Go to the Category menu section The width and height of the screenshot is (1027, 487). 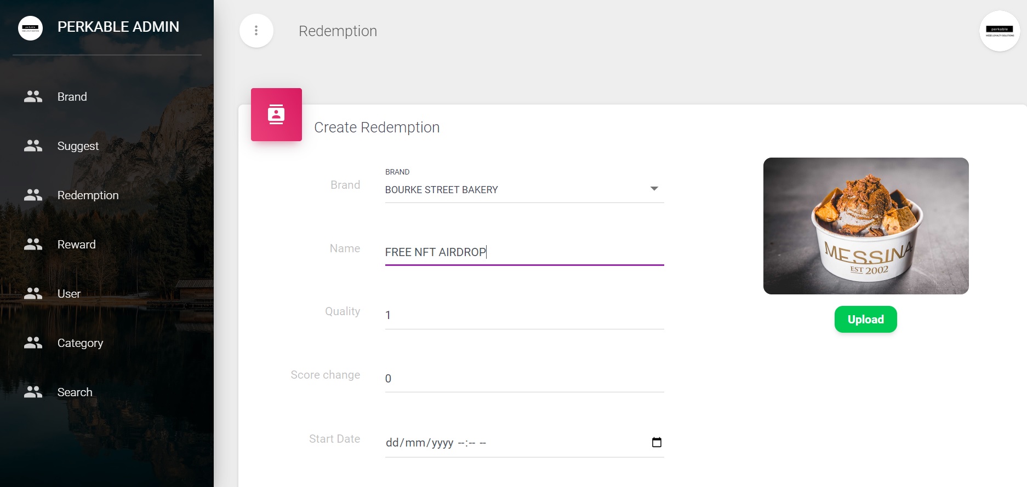(x=80, y=343)
